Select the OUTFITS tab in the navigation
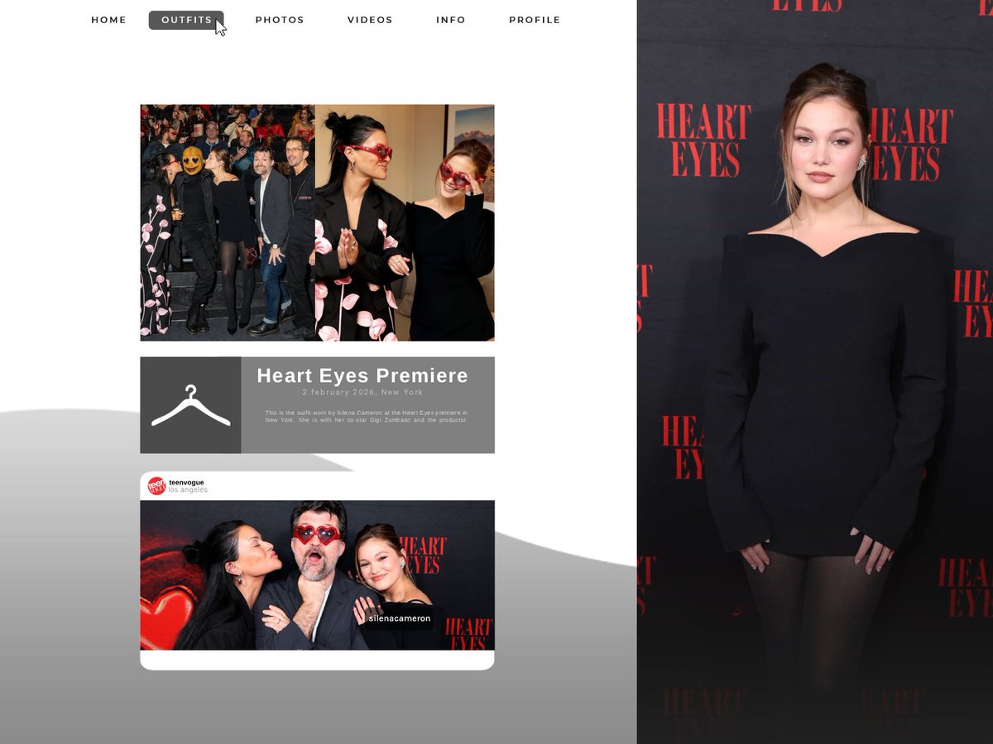This screenshot has width=993, height=744. click(x=186, y=19)
